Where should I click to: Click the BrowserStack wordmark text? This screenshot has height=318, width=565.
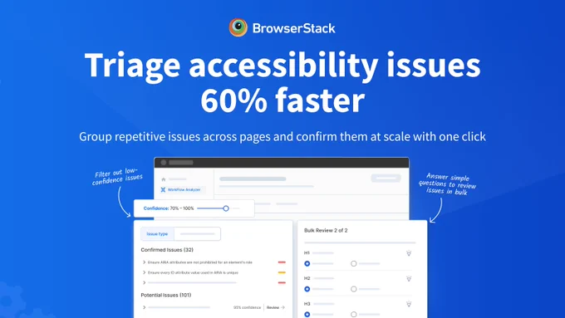coord(293,28)
